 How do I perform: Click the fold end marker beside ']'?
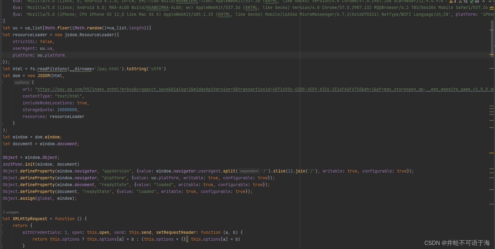click(1, 21)
